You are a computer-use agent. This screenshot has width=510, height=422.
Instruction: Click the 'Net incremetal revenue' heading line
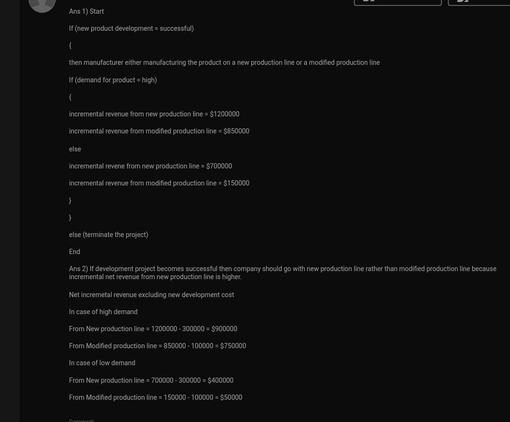151,295
